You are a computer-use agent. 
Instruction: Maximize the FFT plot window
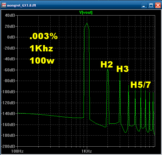coord(151,5)
